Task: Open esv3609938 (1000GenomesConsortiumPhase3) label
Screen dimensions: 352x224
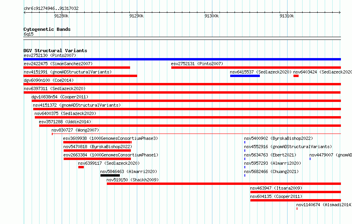Action: [x=110, y=138]
